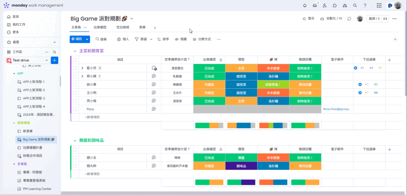
Task: Add a column to 蘸醬和調味品 group
Action: [x=390, y=150]
